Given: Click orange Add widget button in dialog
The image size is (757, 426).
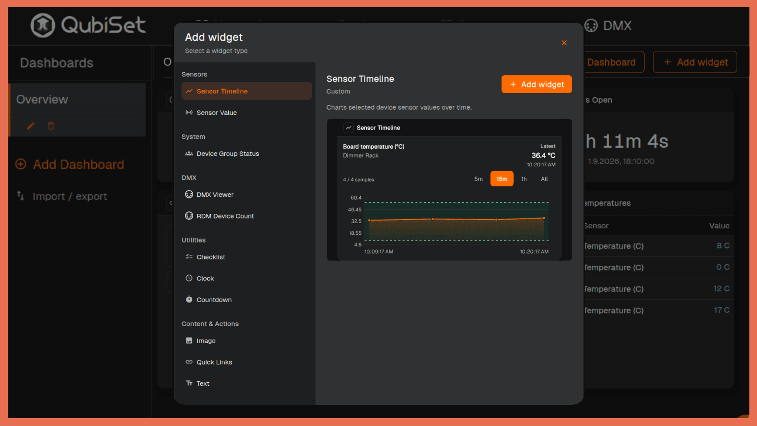Looking at the screenshot, I should tap(537, 84).
